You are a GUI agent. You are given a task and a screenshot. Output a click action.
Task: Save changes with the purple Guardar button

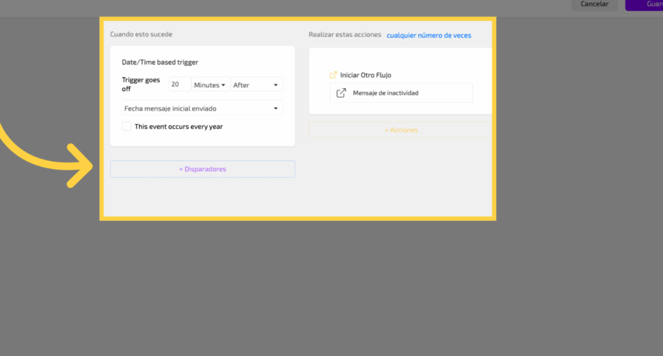[x=644, y=4]
